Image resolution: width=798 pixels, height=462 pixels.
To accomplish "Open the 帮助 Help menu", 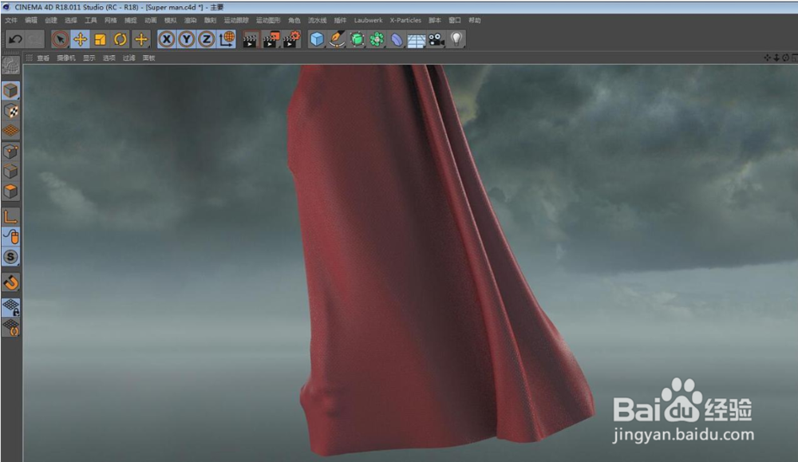I will pos(474,21).
